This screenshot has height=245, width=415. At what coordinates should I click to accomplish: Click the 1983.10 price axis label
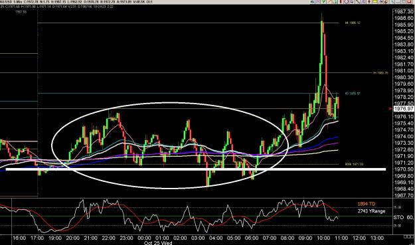pos(404,51)
